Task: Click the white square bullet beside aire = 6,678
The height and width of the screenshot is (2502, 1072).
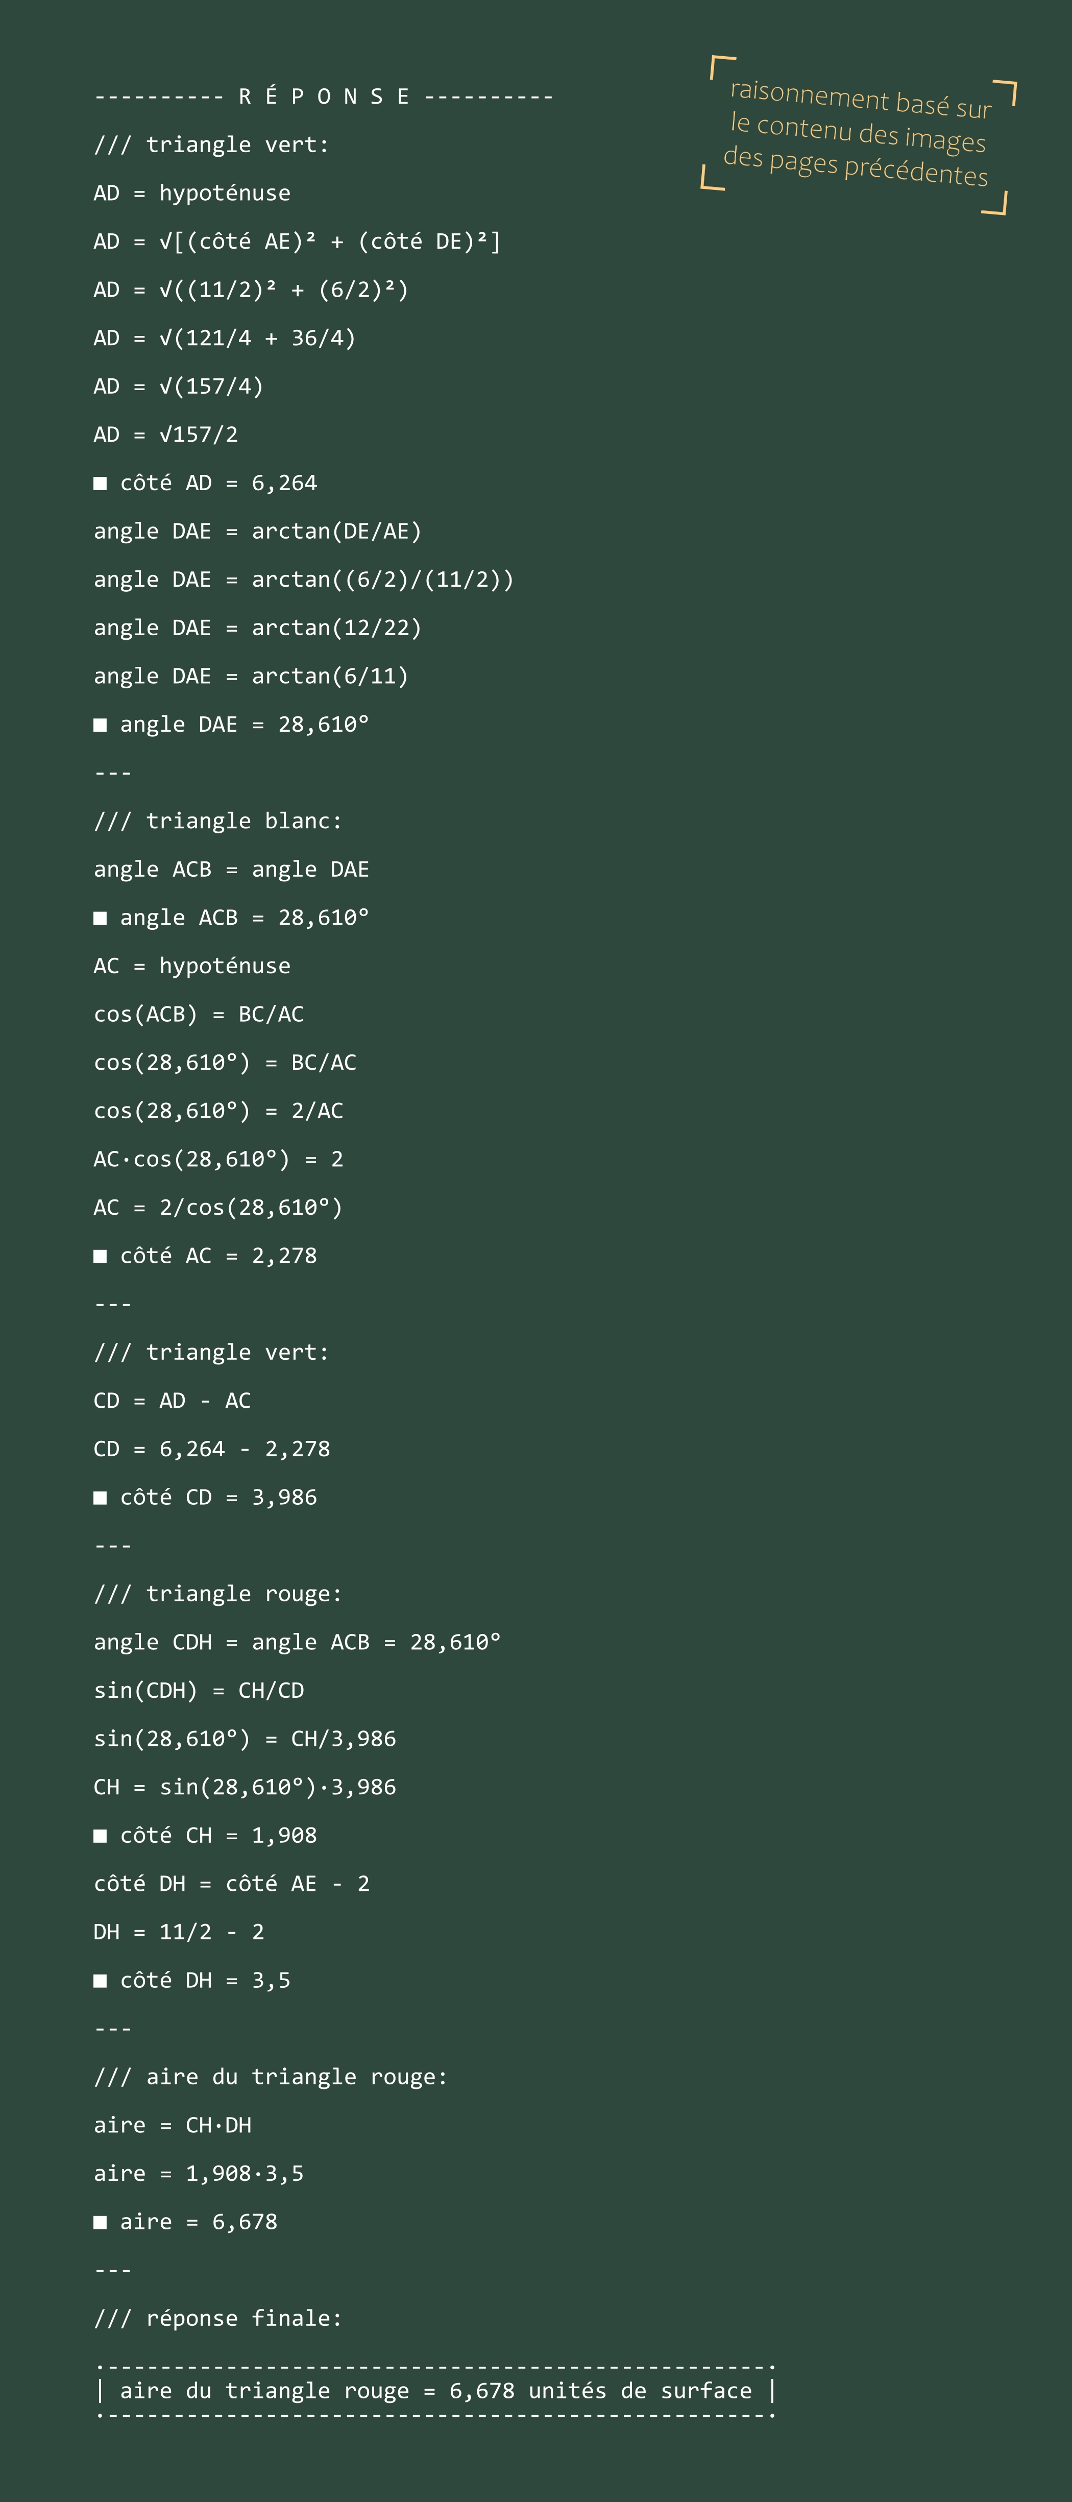Action: 100,2223
